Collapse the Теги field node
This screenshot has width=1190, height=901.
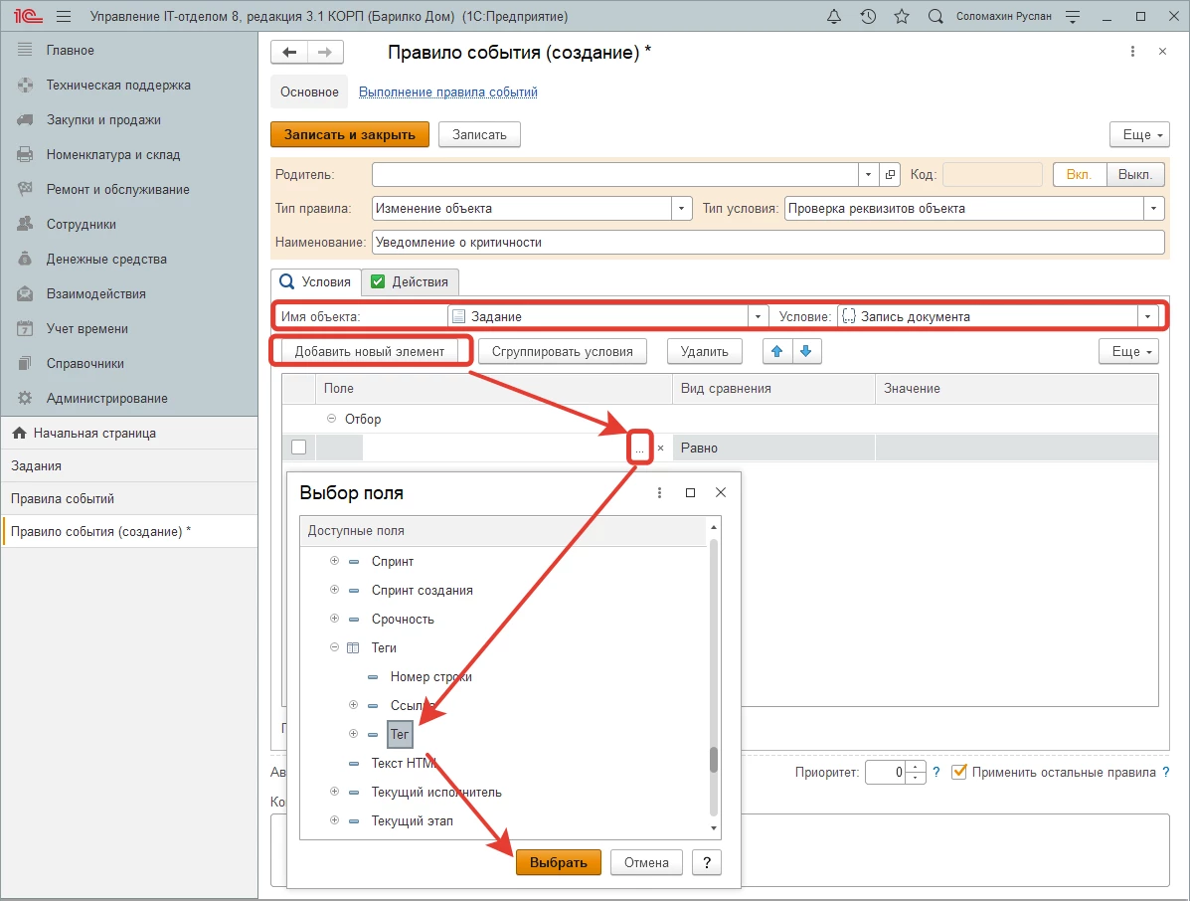pos(334,647)
